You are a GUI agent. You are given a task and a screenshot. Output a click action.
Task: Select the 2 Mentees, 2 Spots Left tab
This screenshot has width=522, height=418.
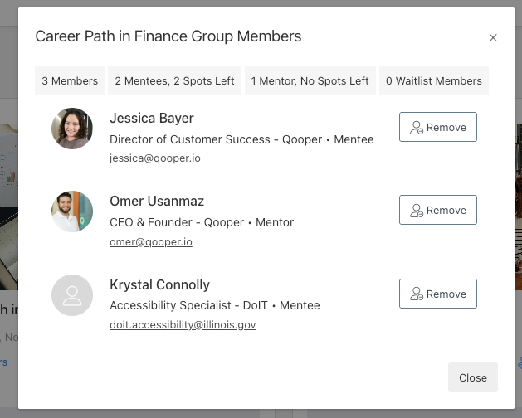pos(174,80)
